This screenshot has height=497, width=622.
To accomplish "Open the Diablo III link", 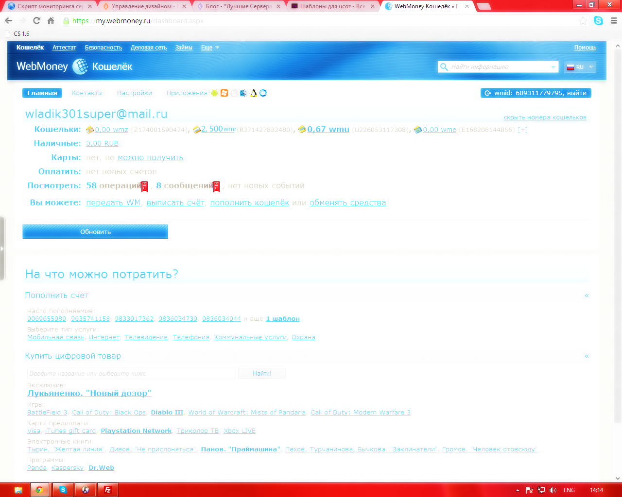I will coord(167,413).
